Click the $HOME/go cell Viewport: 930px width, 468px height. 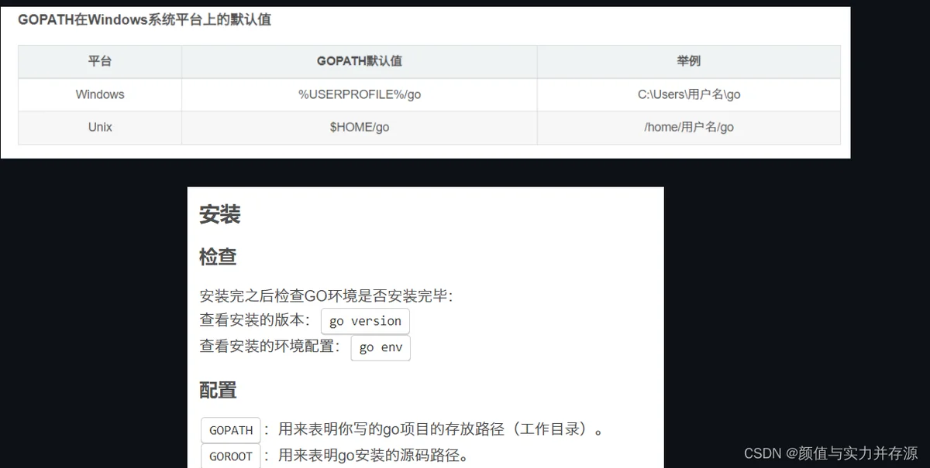[x=360, y=128]
